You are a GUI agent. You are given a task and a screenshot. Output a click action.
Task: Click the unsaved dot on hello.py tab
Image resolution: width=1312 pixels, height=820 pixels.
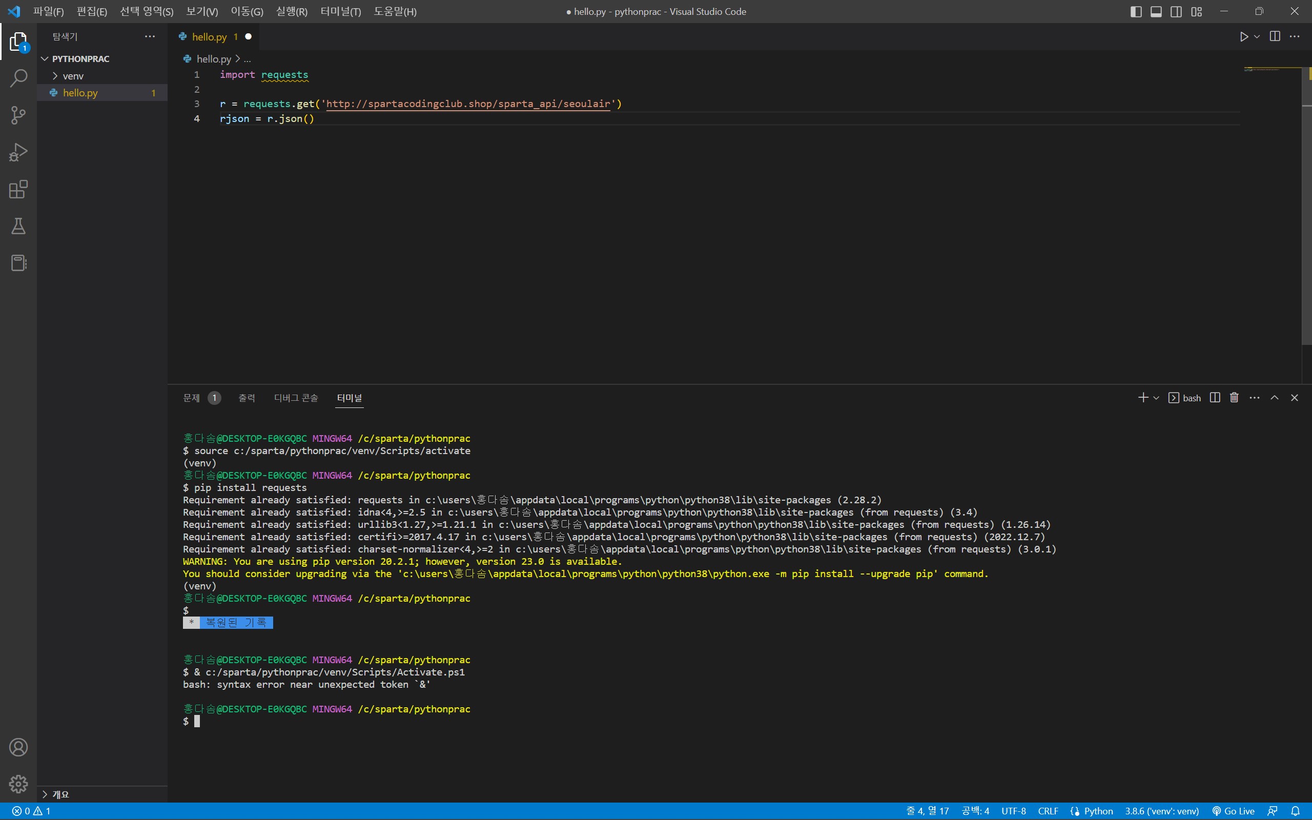click(x=248, y=36)
